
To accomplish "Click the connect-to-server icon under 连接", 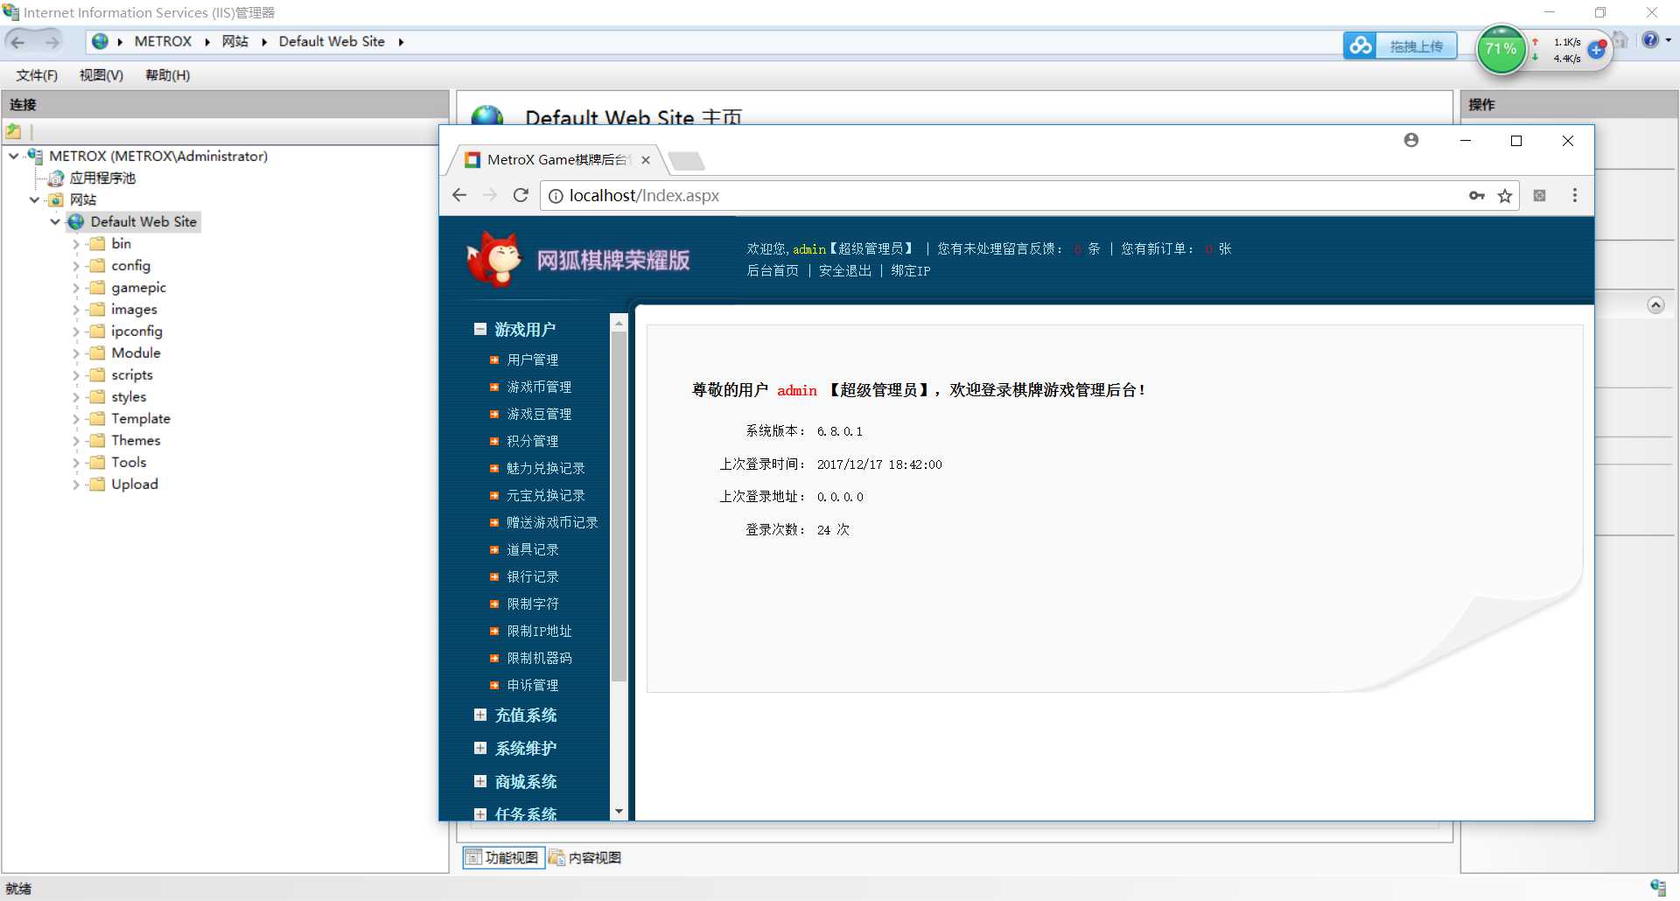I will 14,131.
